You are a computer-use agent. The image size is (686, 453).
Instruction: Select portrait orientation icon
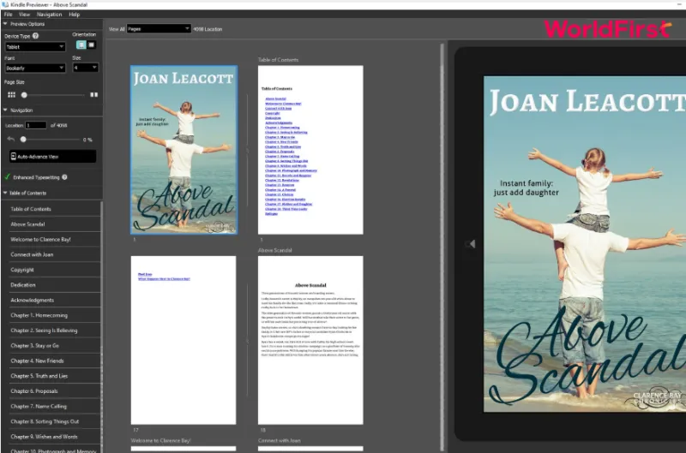(81, 45)
